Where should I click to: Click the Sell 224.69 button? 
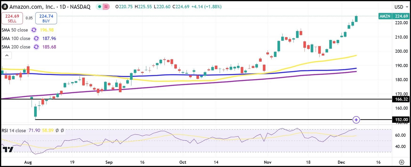point(12,18)
